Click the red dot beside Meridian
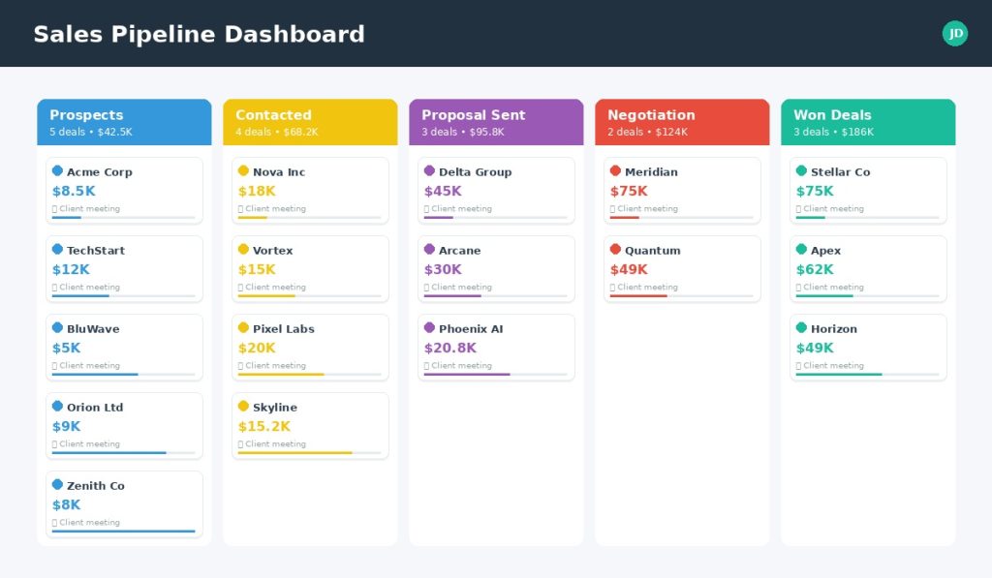The height and width of the screenshot is (578, 992). (615, 170)
